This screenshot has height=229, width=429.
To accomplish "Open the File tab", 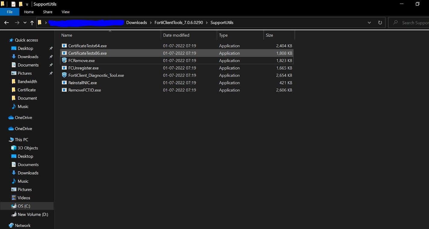I will coord(10,12).
